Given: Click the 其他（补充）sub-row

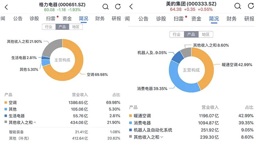Looking at the screenshot, I should tap(65, 138).
